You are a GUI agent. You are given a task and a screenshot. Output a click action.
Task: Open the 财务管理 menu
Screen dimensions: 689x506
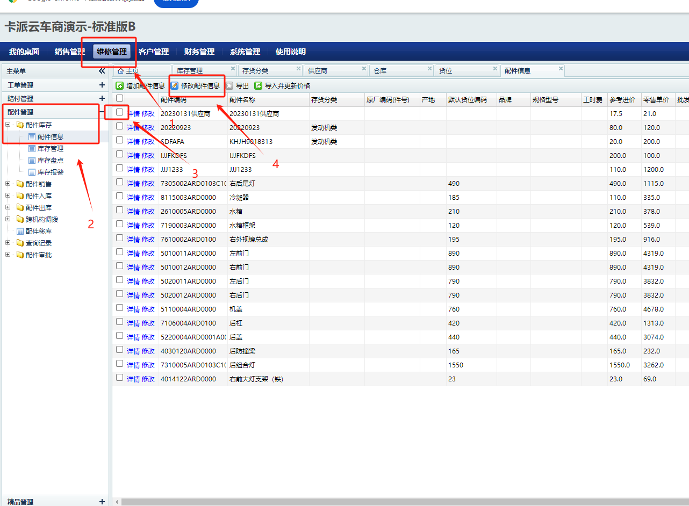point(199,52)
